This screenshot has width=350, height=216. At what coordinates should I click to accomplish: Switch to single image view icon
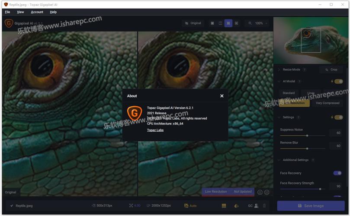click(x=212, y=23)
